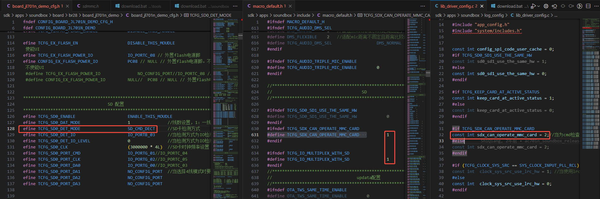Click line number 631 in macro_default.h gutter

(255, 135)
